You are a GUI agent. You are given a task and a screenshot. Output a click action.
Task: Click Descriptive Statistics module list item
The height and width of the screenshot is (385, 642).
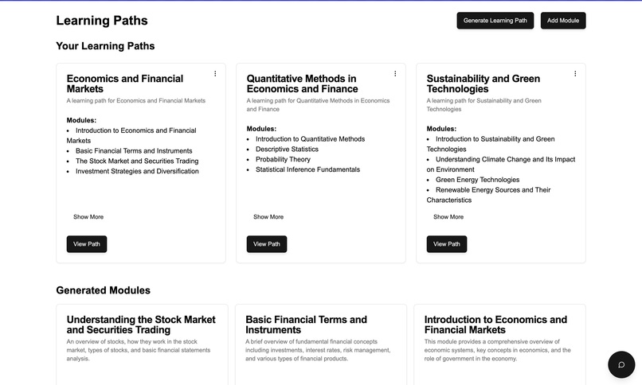287,150
